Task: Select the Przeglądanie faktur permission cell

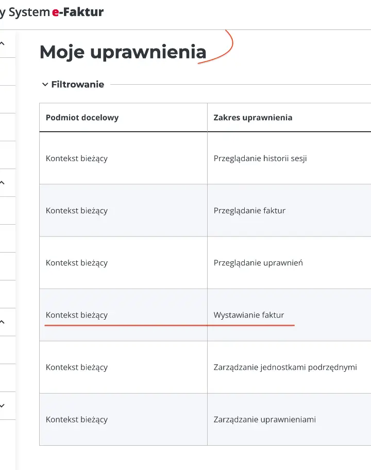Action: point(249,211)
